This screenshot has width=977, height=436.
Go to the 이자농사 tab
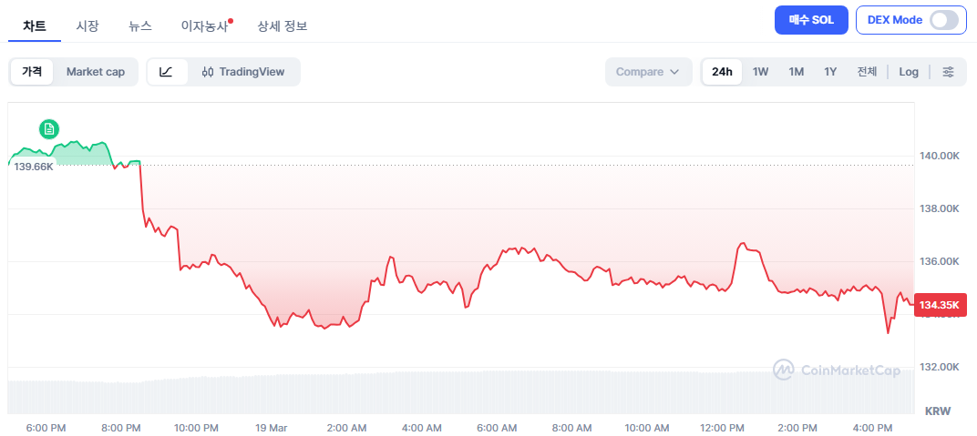pos(204,25)
